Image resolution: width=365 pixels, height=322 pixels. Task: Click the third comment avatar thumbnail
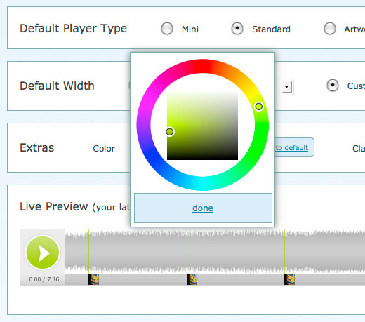point(289,279)
